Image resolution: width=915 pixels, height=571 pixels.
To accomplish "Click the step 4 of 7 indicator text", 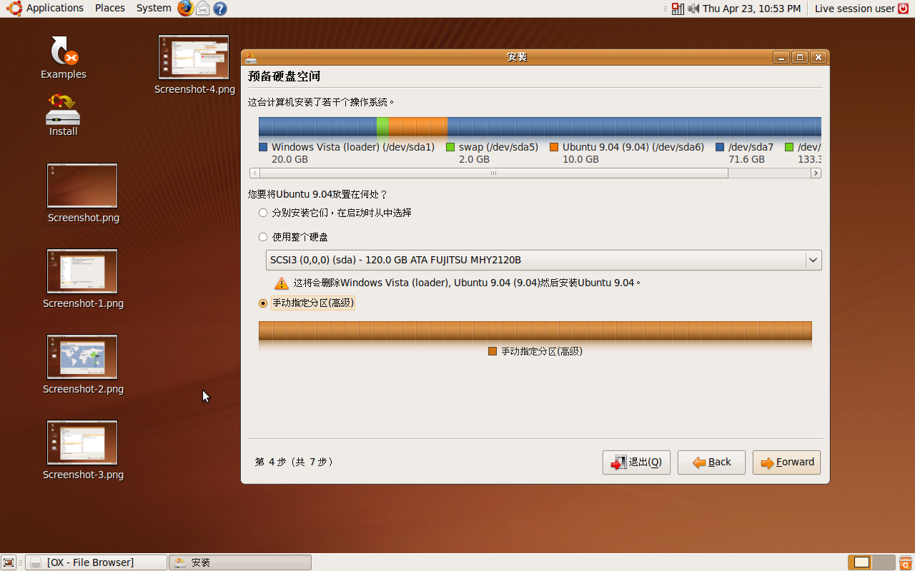I will pyautogui.click(x=294, y=462).
